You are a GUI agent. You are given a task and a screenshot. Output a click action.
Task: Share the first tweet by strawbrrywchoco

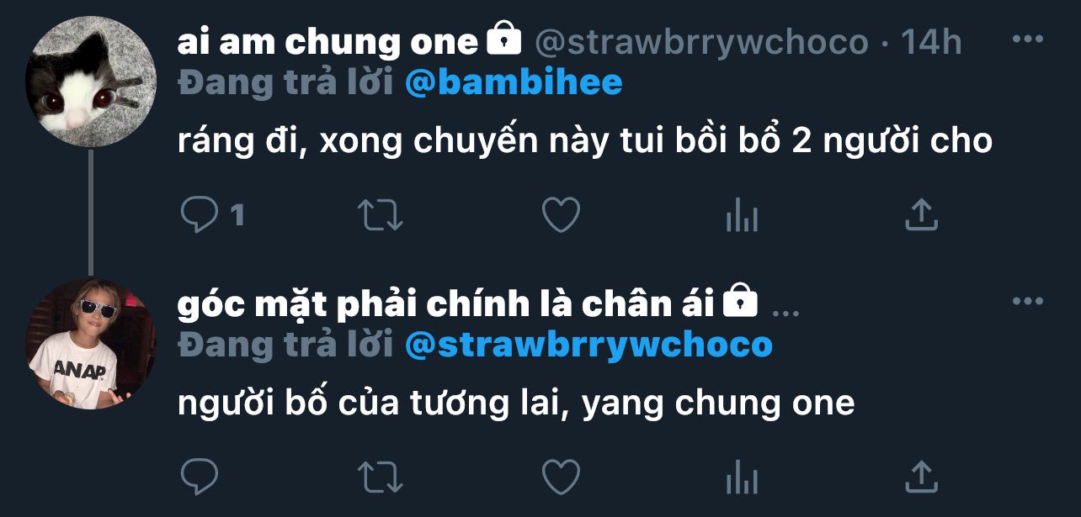click(x=921, y=214)
